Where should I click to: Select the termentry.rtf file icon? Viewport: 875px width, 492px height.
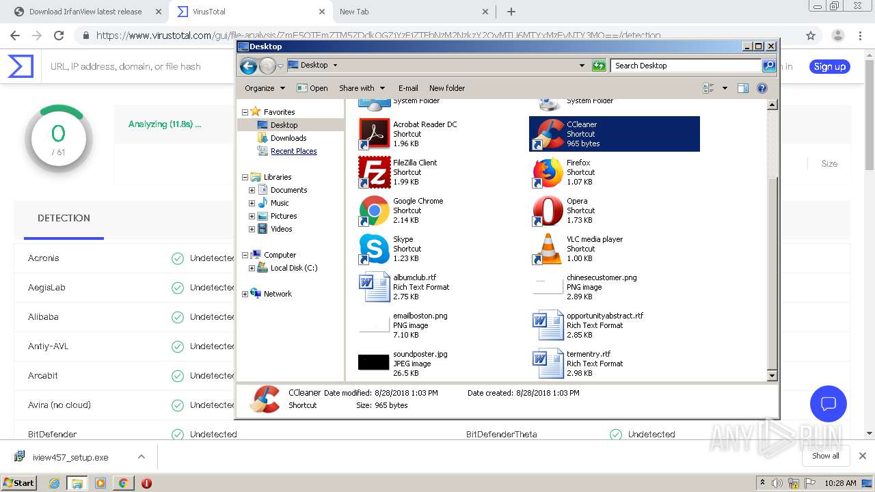pyautogui.click(x=548, y=364)
